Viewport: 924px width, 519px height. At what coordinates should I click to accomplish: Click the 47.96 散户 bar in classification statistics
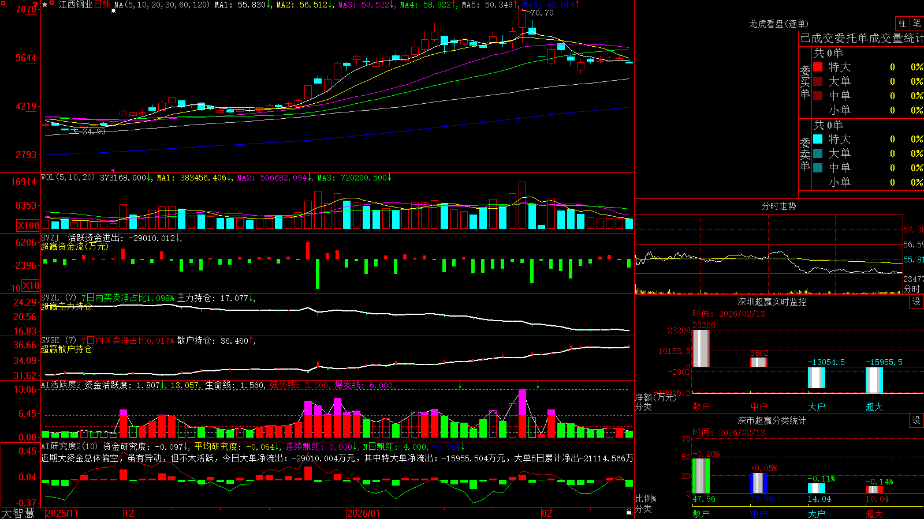701,476
